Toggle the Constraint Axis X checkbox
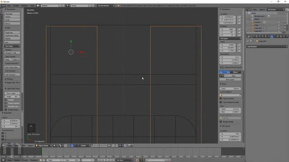Image resolution: width=289 pixels, height=162 pixels. pos(3,133)
